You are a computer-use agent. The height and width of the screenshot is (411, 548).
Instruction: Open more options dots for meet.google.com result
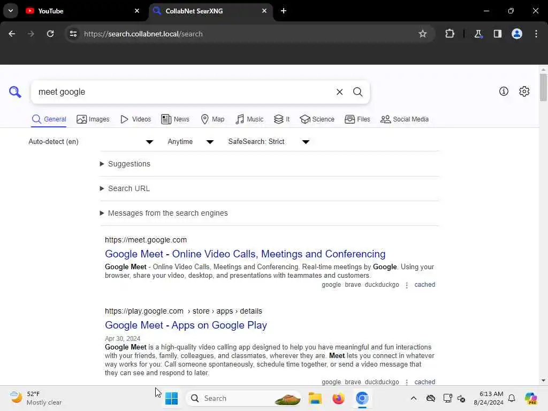pos(407,285)
